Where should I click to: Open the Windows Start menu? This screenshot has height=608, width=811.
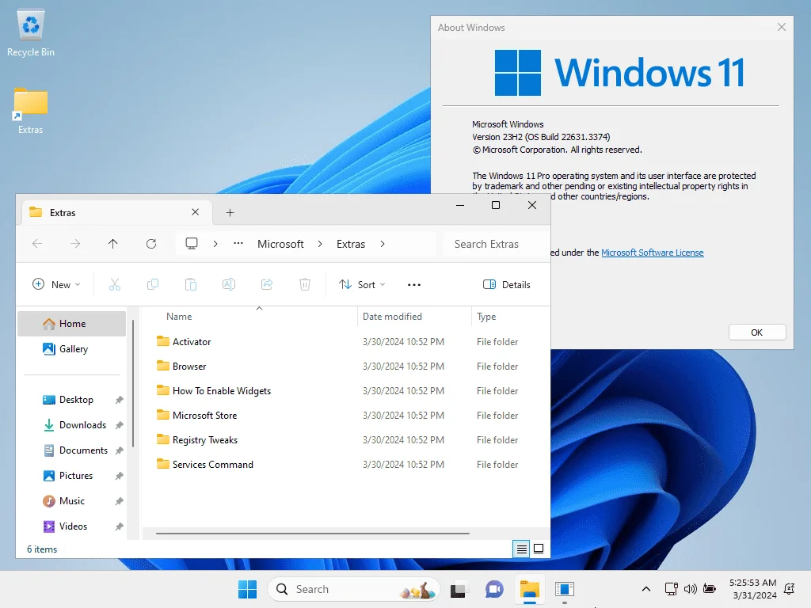click(x=247, y=589)
